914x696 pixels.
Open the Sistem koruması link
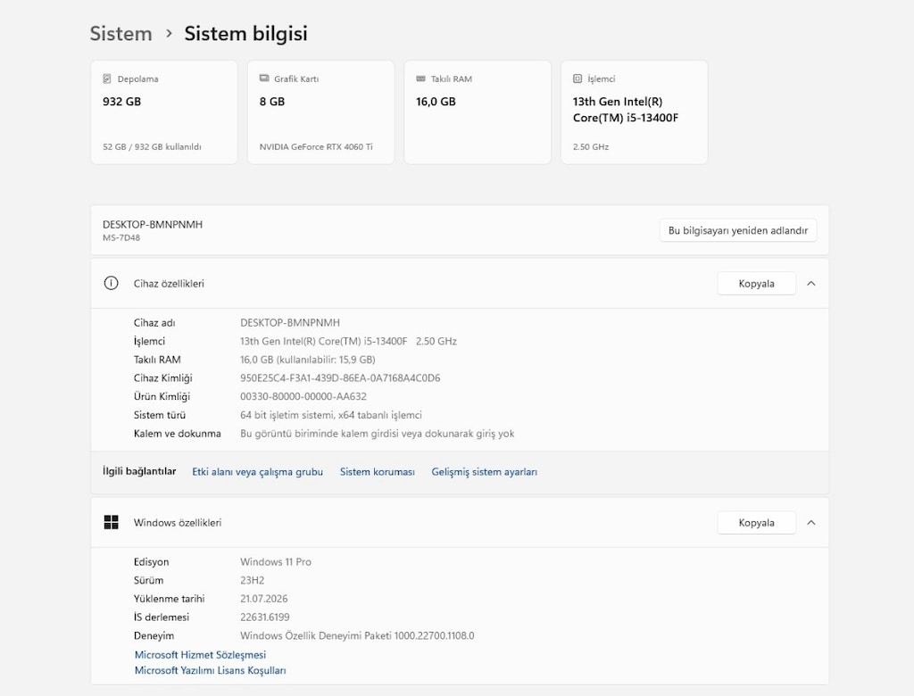click(x=378, y=471)
